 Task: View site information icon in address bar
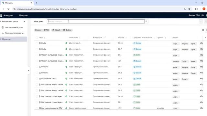(15, 9)
